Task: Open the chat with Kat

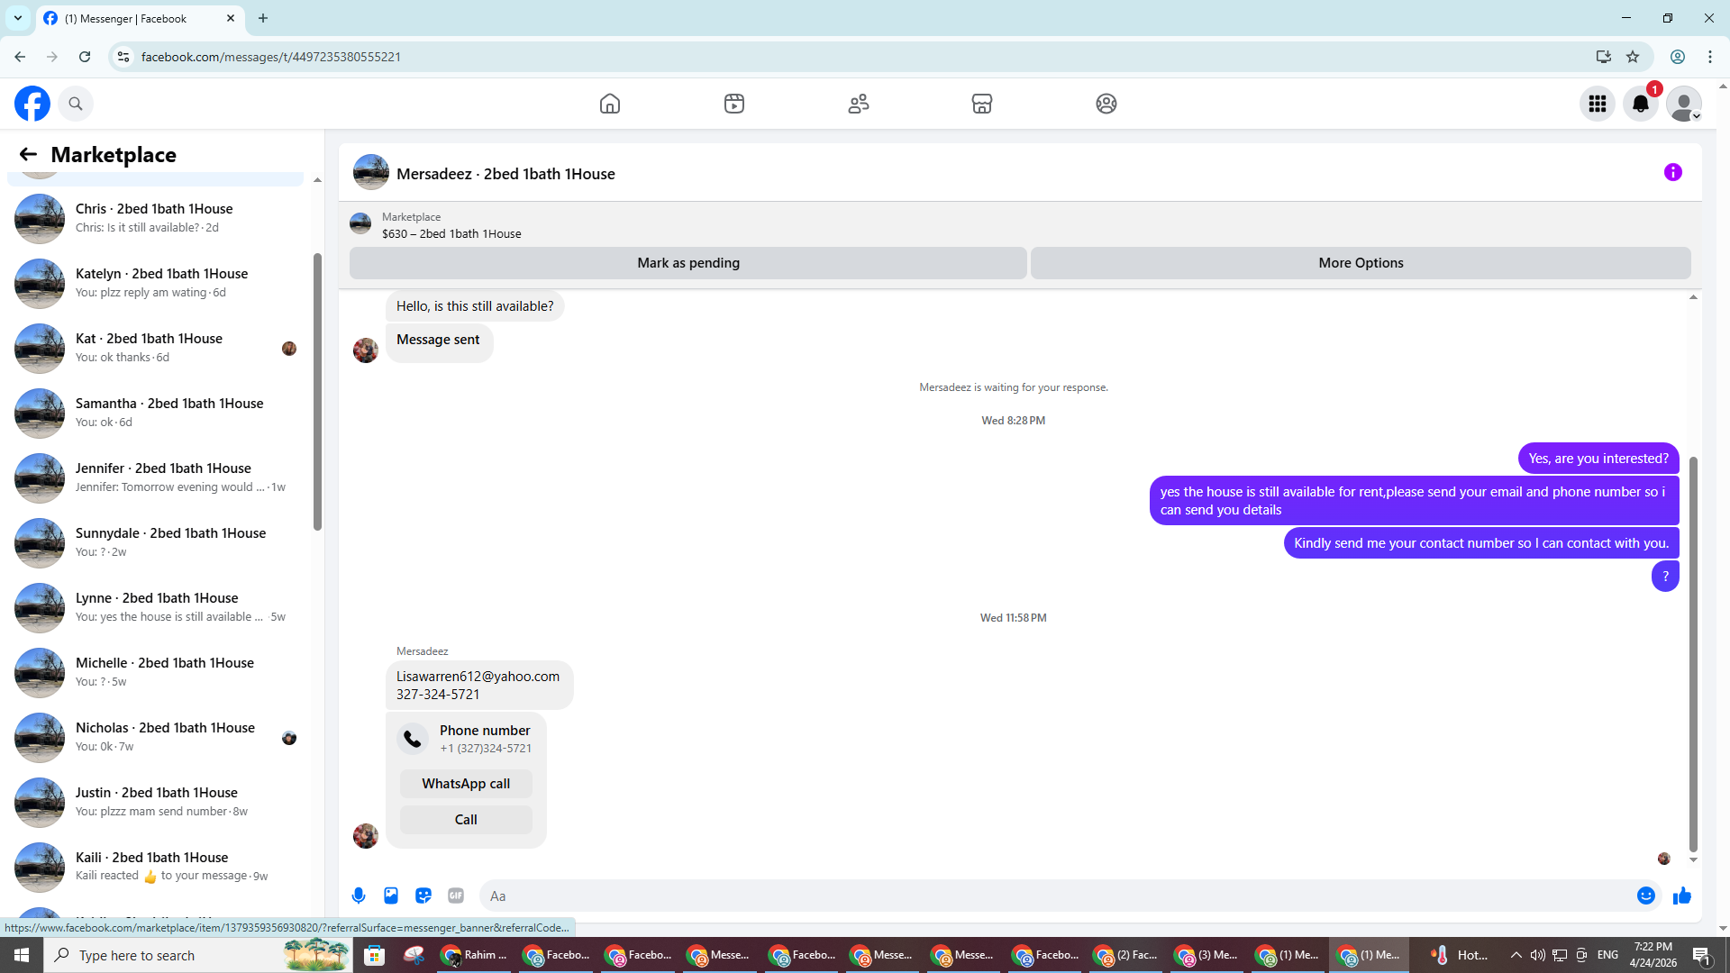Action: click(155, 348)
